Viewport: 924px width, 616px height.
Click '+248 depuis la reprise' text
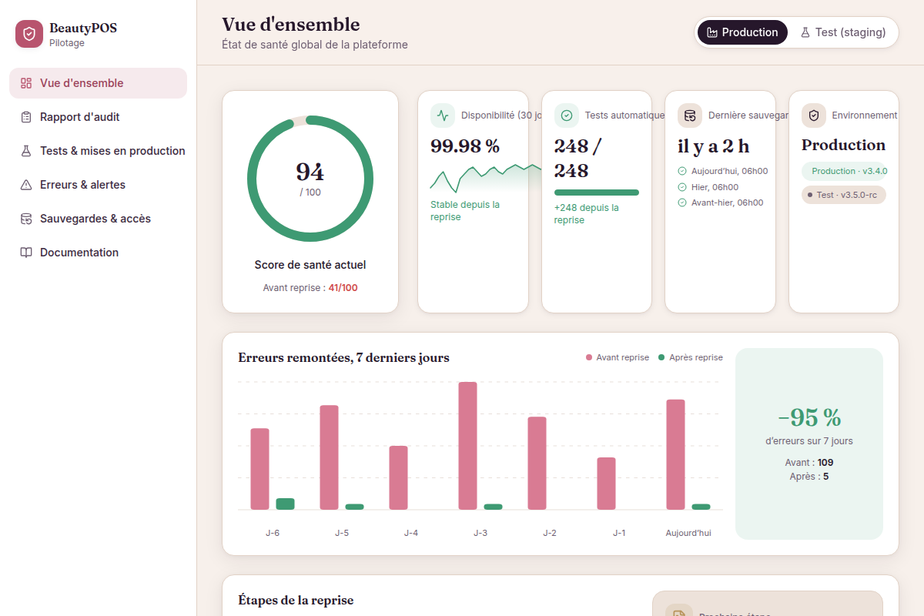[586, 214]
